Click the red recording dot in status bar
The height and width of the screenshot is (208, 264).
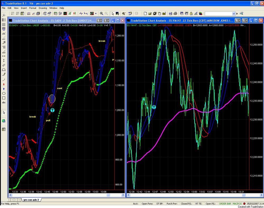coord(244,204)
